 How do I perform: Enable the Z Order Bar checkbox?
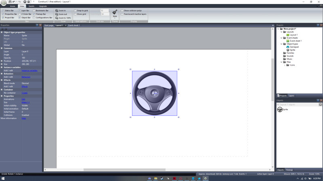tap(20, 14)
